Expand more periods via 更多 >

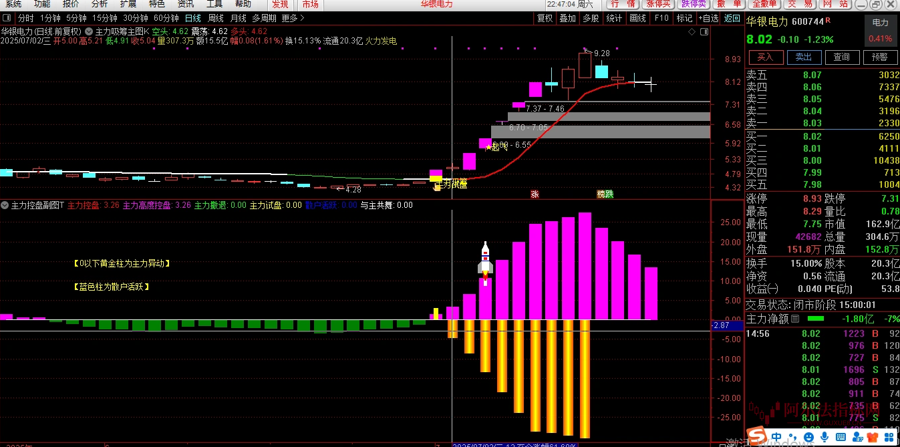coord(290,18)
